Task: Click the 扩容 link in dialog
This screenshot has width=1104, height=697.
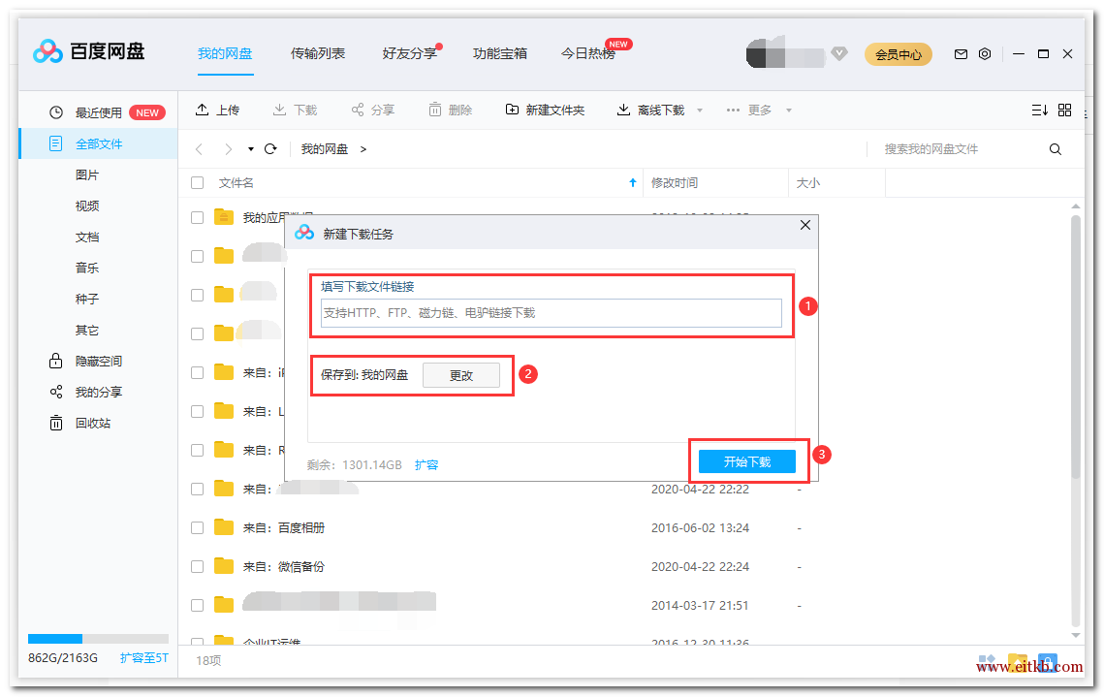Action: (x=426, y=464)
